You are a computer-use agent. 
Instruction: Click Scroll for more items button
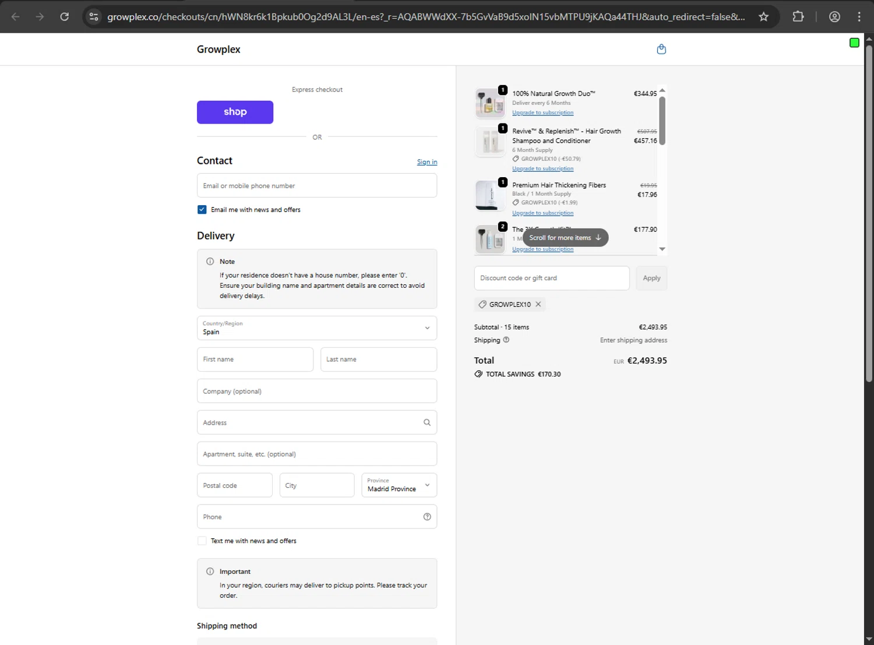tap(565, 238)
